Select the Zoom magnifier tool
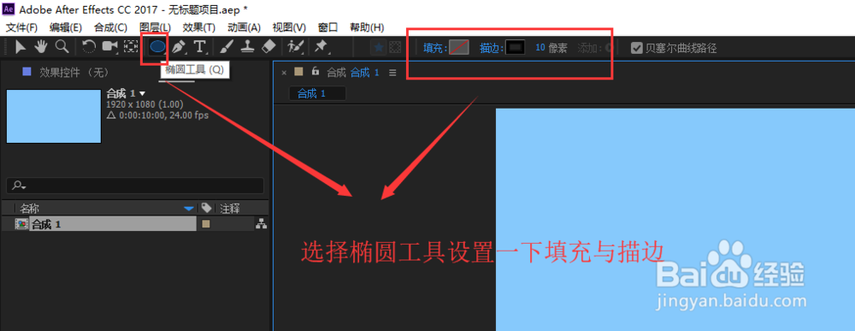Image resolution: width=855 pixels, height=331 pixels. pyautogui.click(x=62, y=47)
